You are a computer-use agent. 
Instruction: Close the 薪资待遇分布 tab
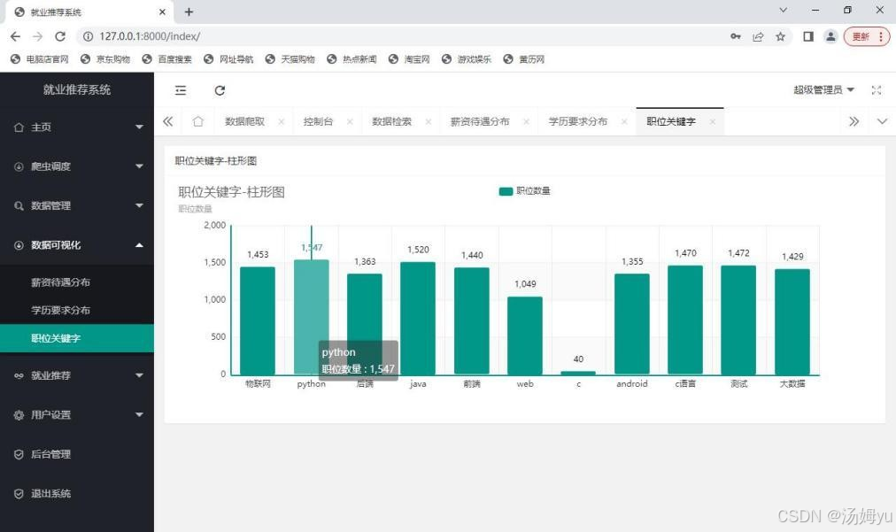point(526,122)
